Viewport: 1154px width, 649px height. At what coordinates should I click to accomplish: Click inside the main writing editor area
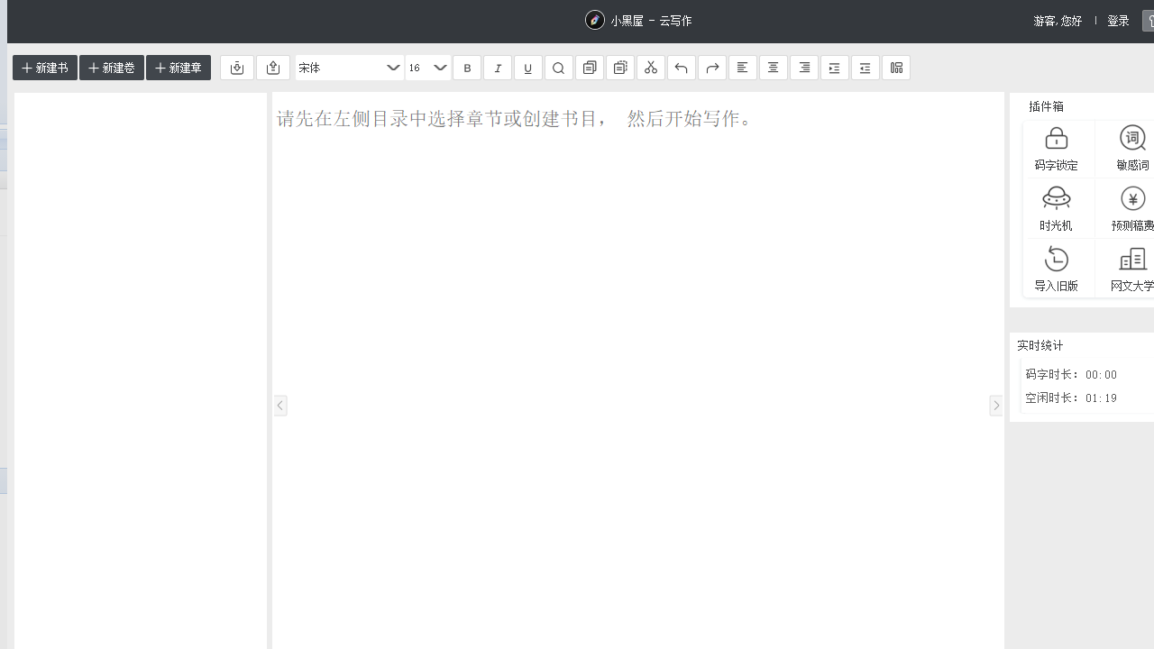tap(637, 361)
